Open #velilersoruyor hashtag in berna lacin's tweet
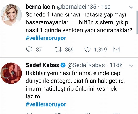The height and width of the screenshot is (114, 138). click(46, 38)
